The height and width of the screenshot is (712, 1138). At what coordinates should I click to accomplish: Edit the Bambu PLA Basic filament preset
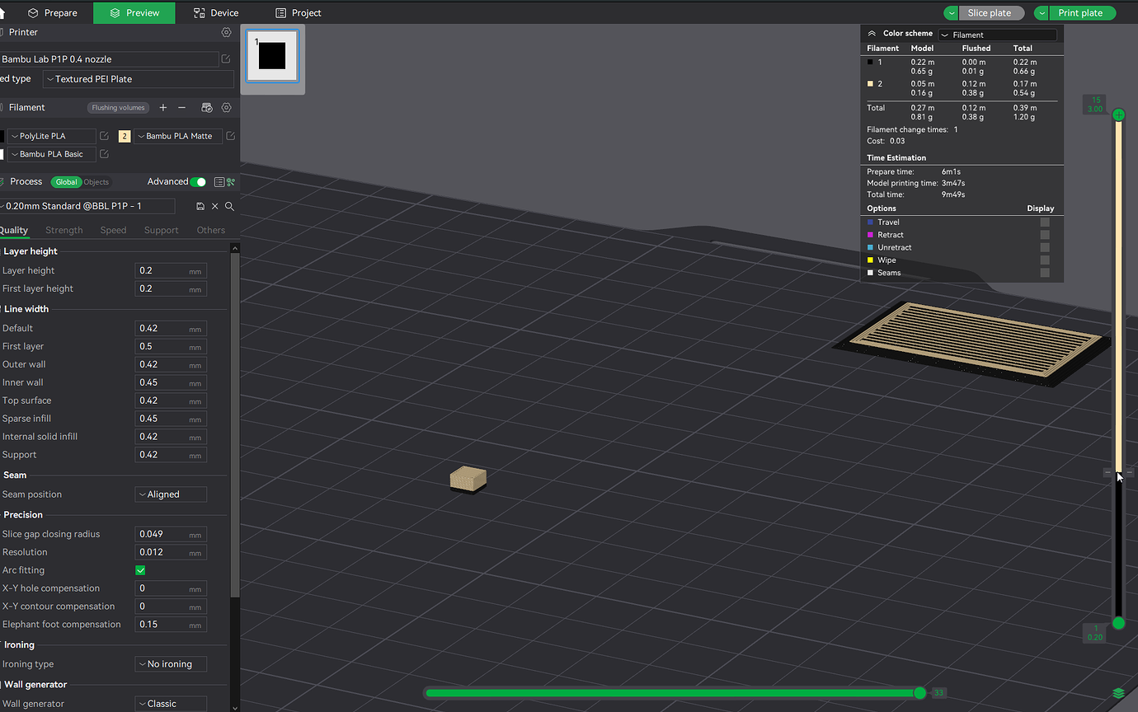click(x=104, y=154)
